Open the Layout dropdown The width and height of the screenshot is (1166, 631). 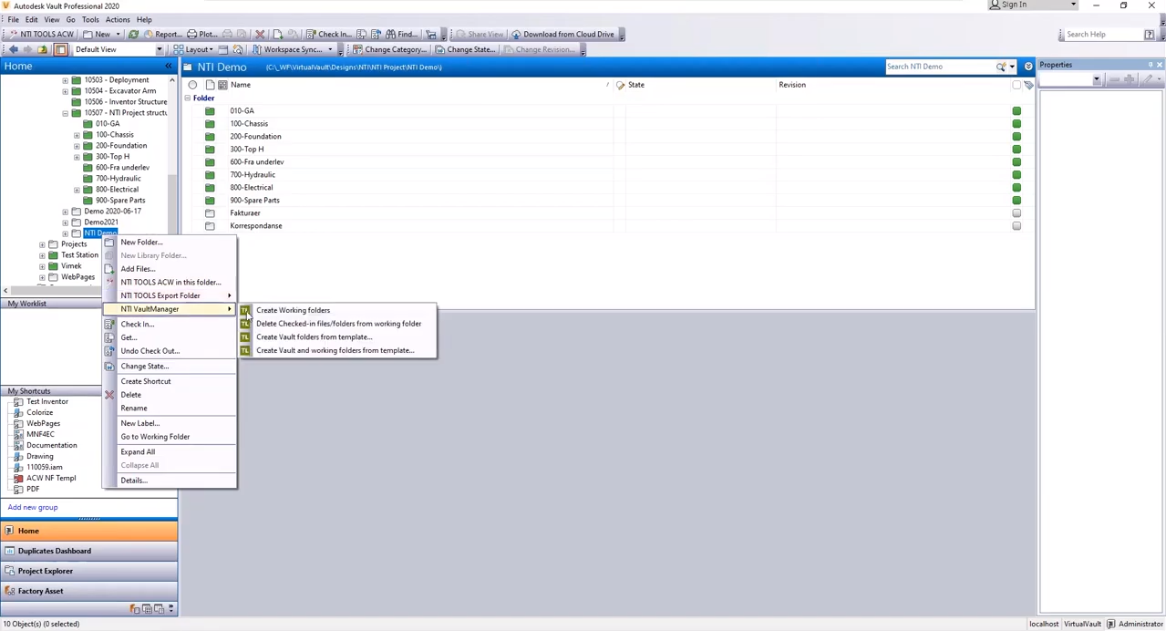tap(194, 49)
